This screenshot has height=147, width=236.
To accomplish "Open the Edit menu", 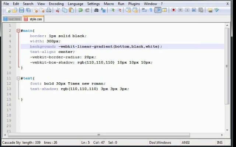I will [16, 4].
